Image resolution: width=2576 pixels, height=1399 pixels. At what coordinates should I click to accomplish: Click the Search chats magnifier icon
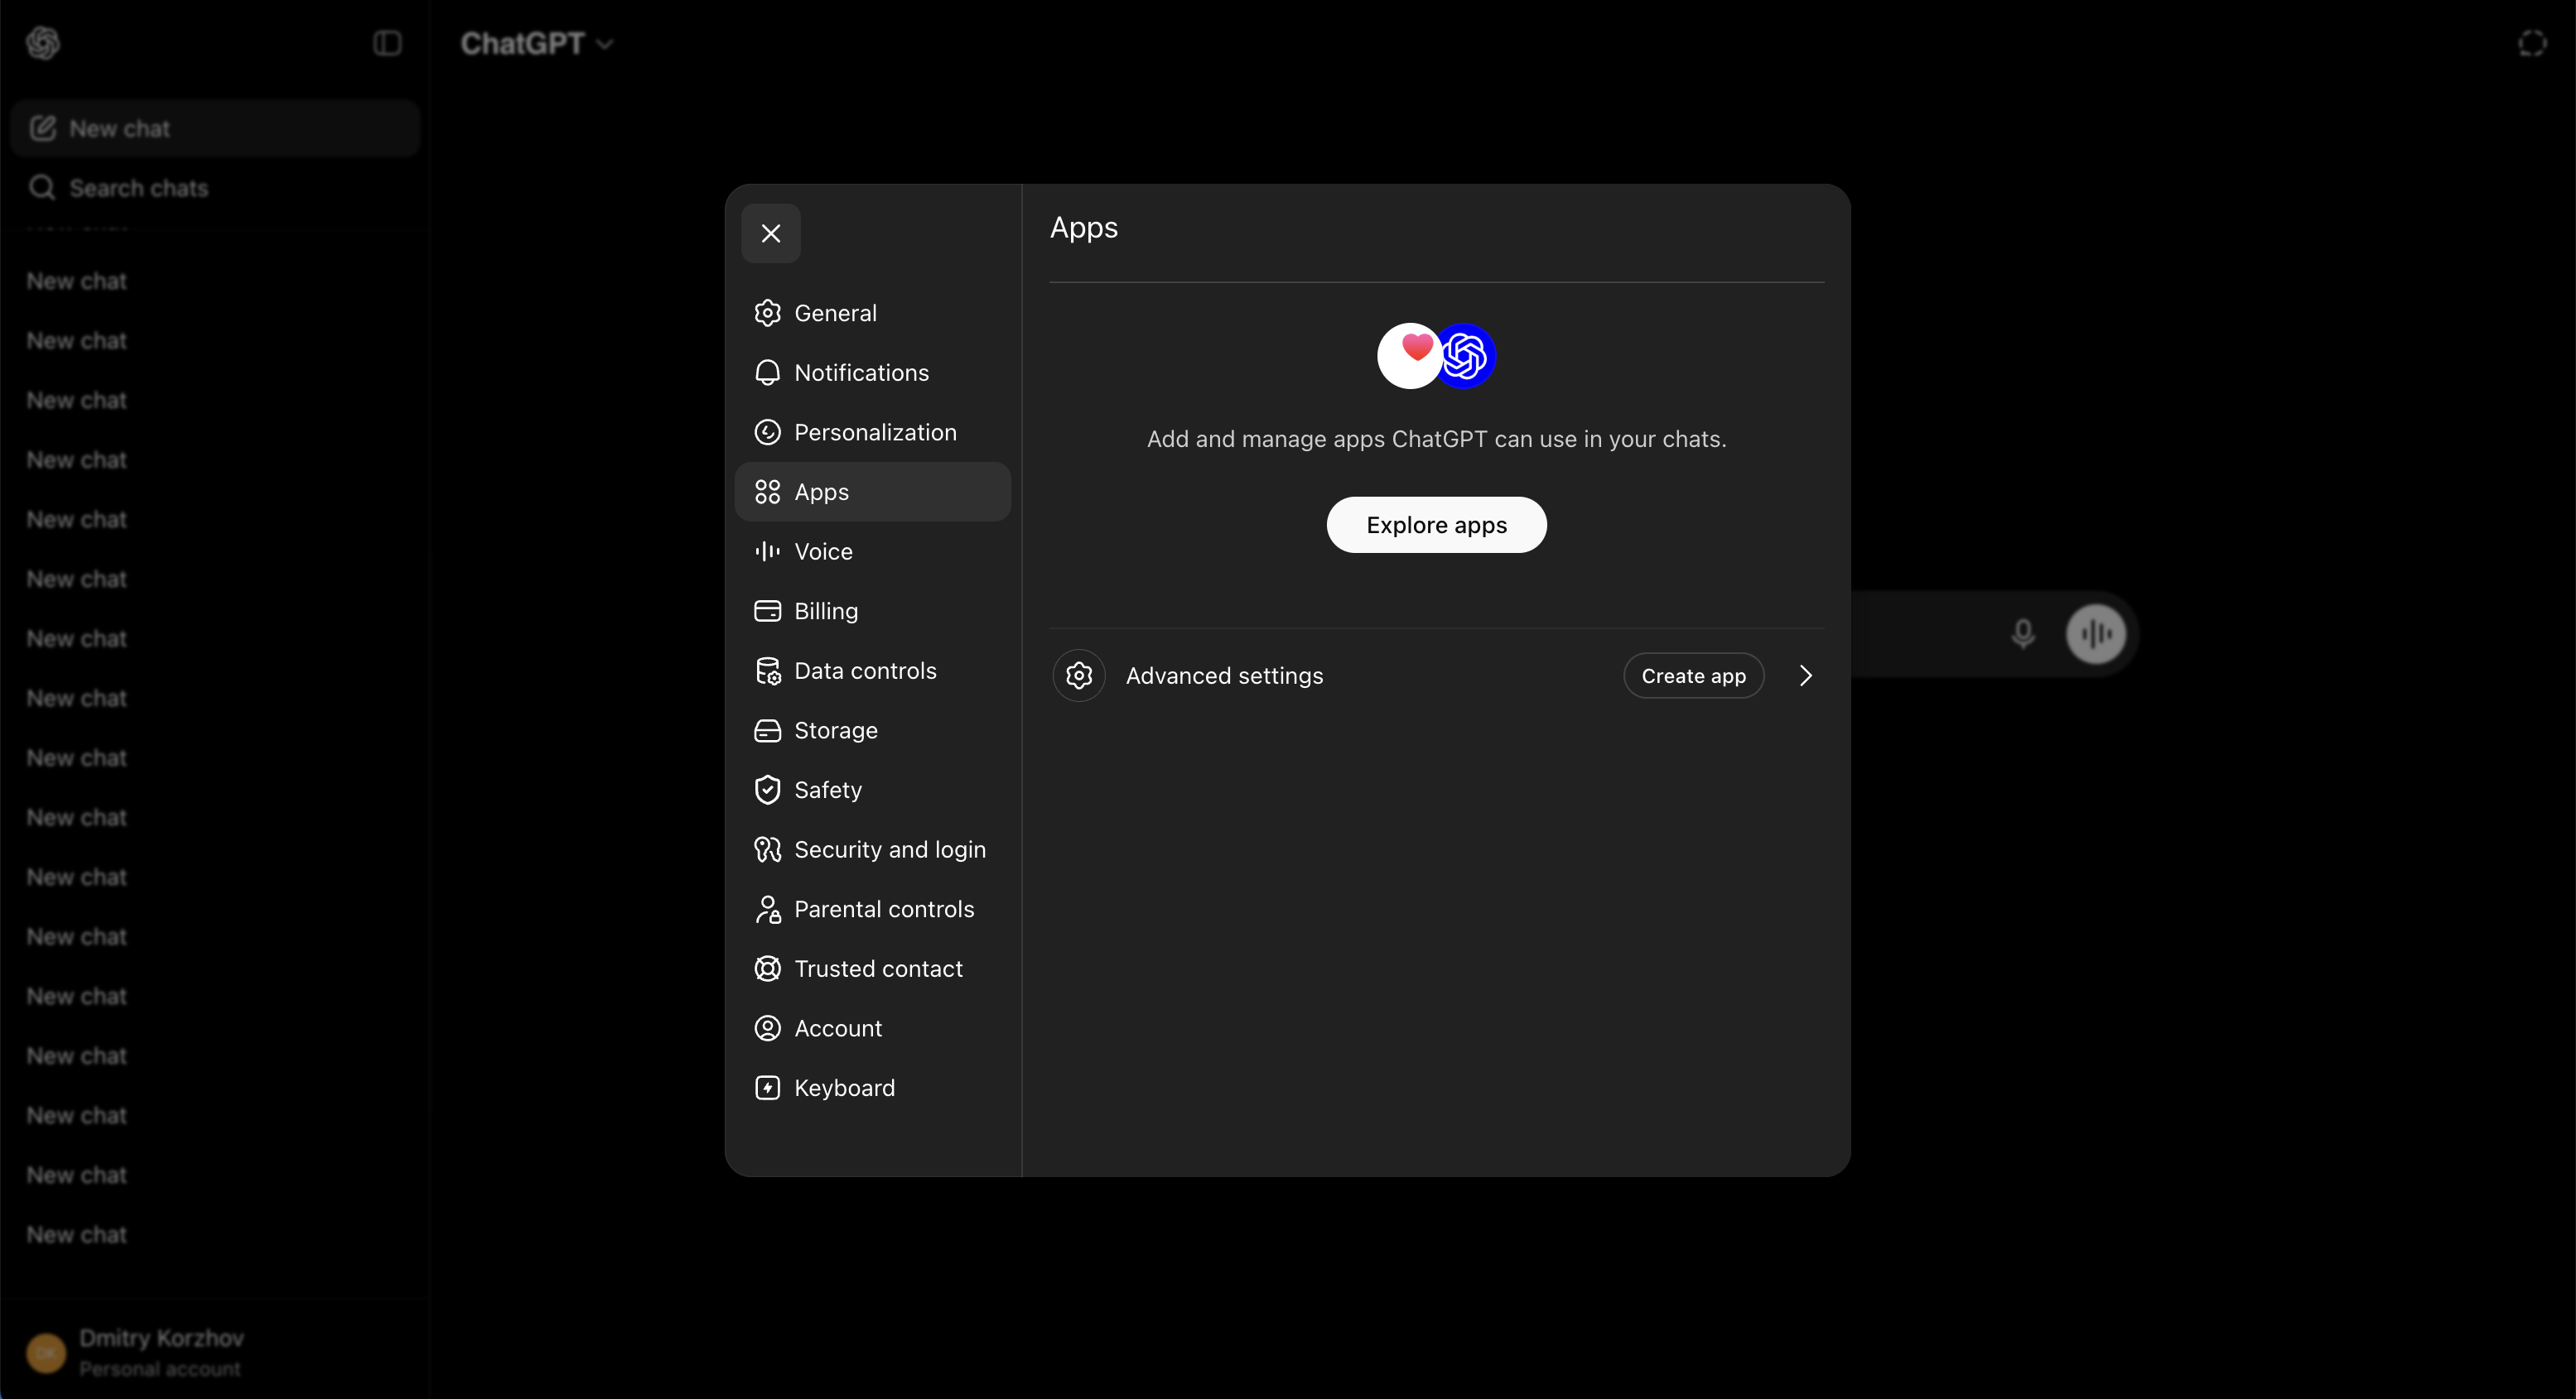pos(42,187)
